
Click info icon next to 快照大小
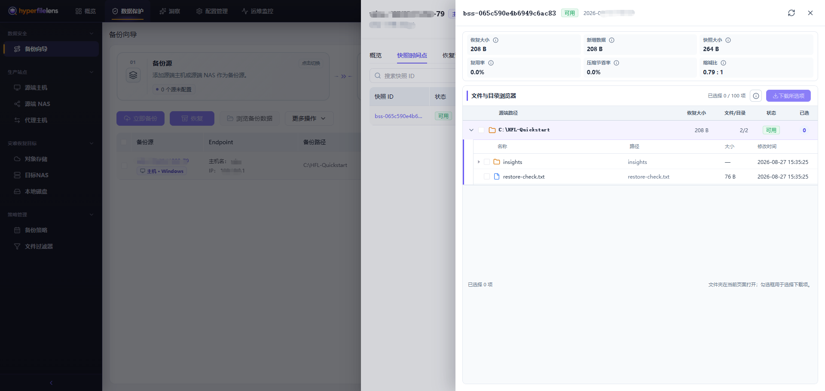click(x=728, y=40)
